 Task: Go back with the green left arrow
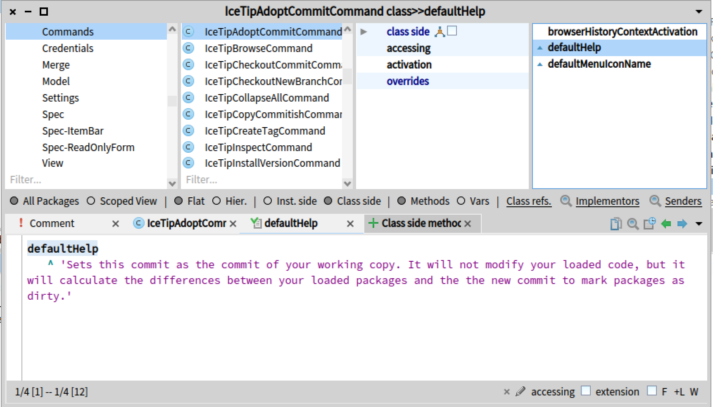666,224
